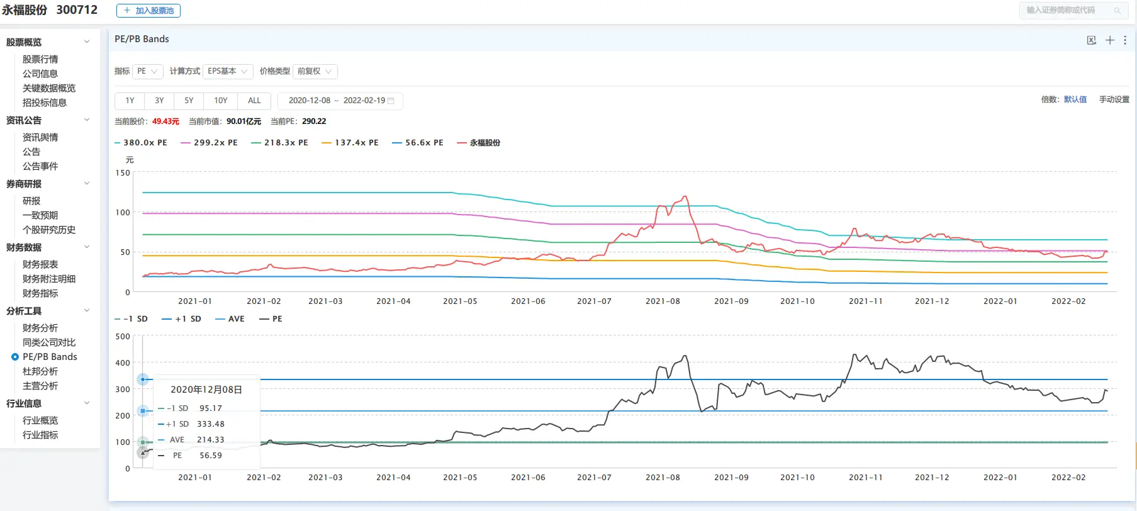The width and height of the screenshot is (1137, 511).
Task: Click the export to Excel icon
Action: (x=1092, y=40)
